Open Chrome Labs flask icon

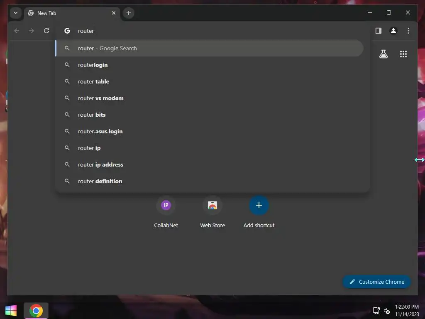pyautogui.click(x=383, y=54)
